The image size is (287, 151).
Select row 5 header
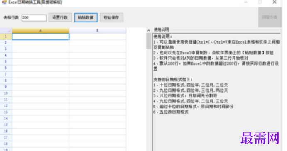(6, 62)
